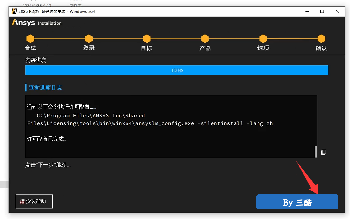
Task: Open the 安装帮助 help button
Action: click(x=34, y=201)
